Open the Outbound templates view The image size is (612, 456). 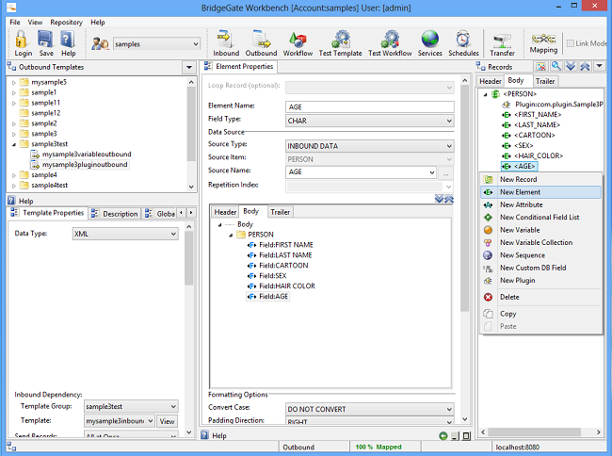pyautogui.click(x=261, y=43)
